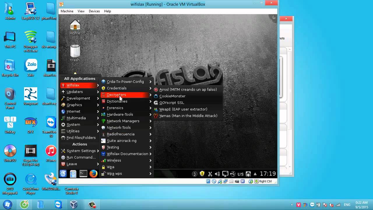
Task: Open System Settings from the Actions list
Action: (x=80, y=151)
